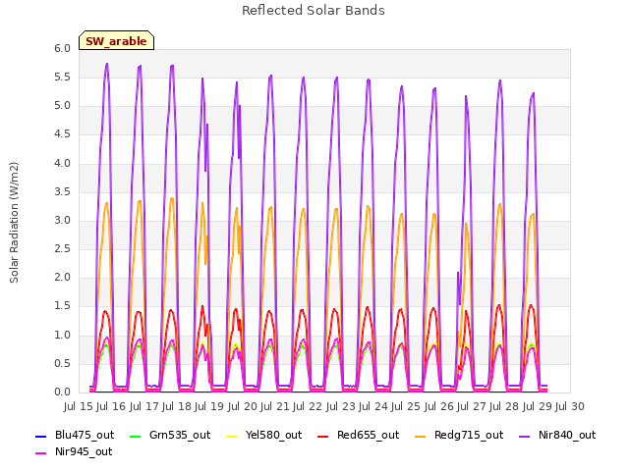Click the red Red655_out legend swatch
Viewport: 629px width, 471px height.
tap(323, 436)
